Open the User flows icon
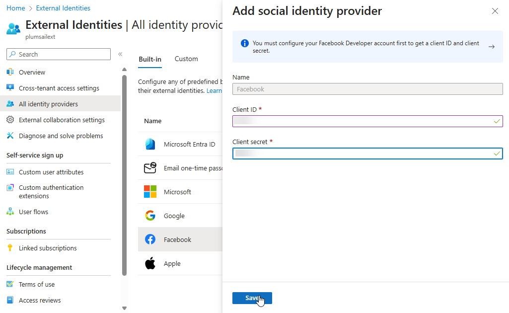The image size is (509, 313). pyautogui.click(x=10, y=212)
